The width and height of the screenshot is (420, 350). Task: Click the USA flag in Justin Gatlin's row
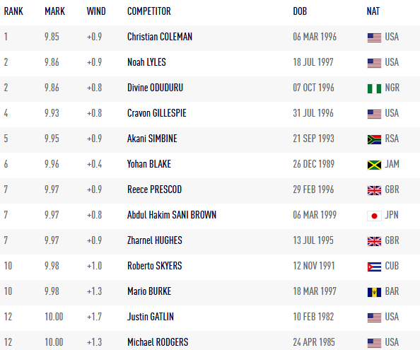pos(374,317)
